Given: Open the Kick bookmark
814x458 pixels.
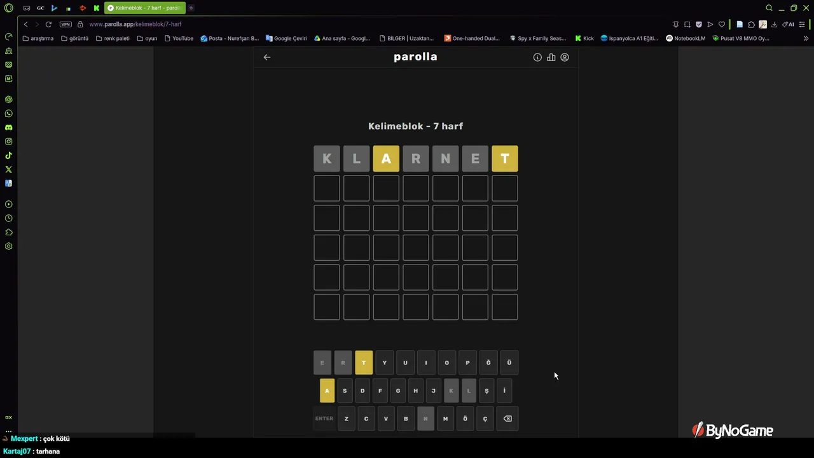Looking at the screenshot, I should [x=584, y=38].
